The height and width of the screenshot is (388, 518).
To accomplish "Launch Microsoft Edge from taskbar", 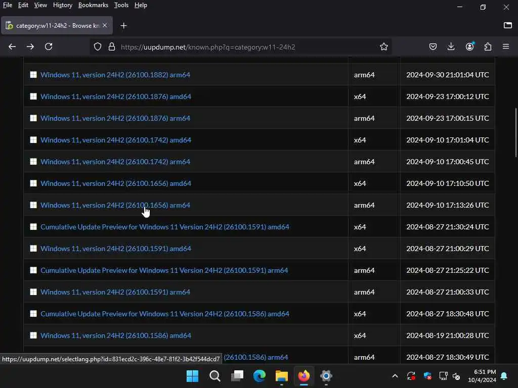I will tap(260, 376).
